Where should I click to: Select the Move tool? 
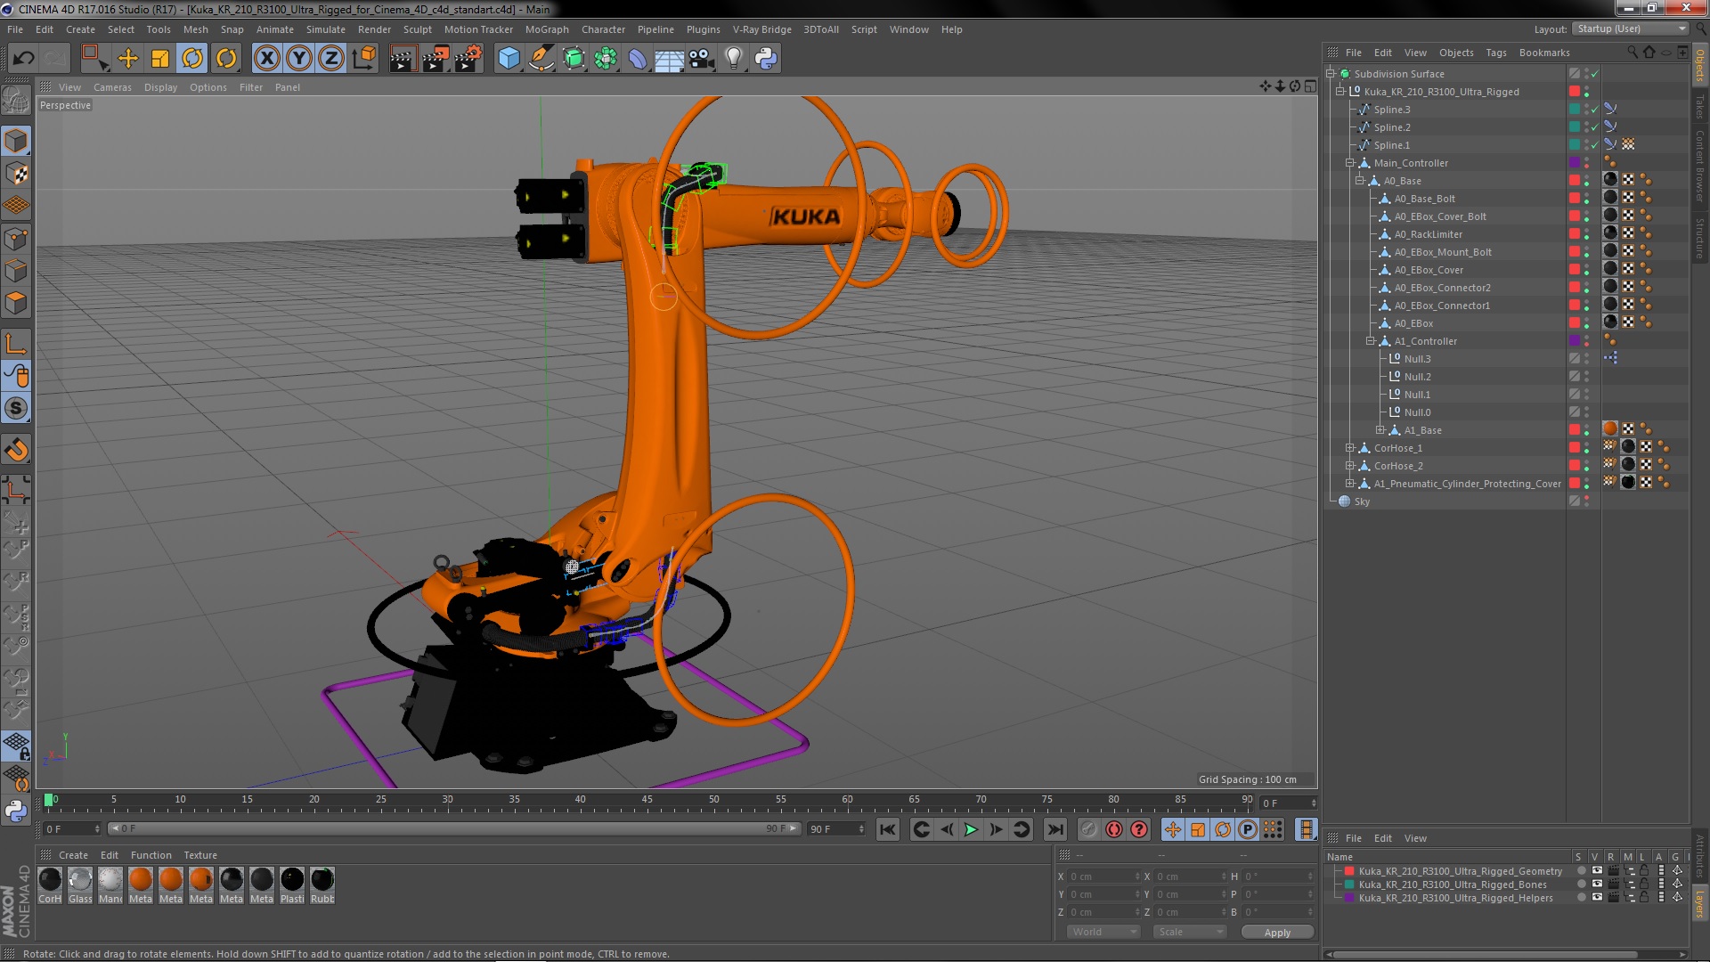[x=128, y=59]
